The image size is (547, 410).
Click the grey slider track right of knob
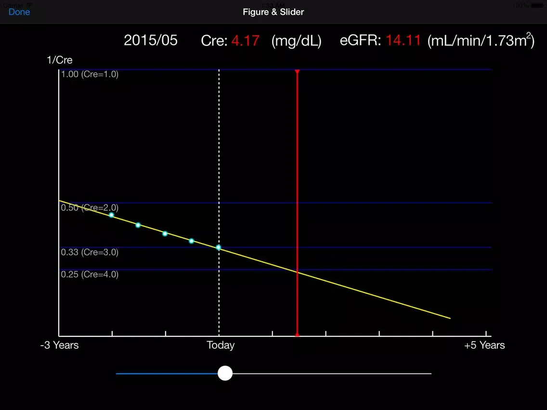tap(332, 373)
